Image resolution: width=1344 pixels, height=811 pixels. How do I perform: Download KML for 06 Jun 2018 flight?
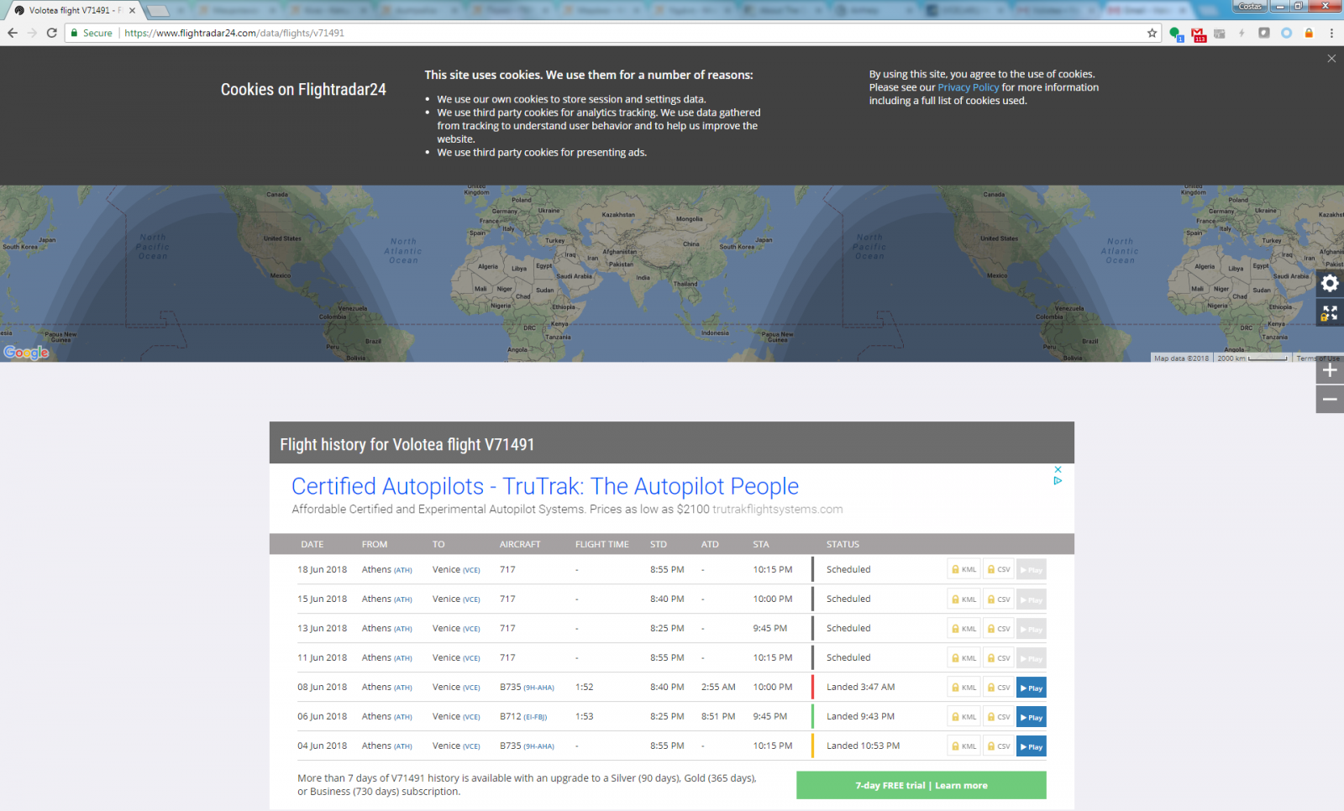[x=964, y=717]
